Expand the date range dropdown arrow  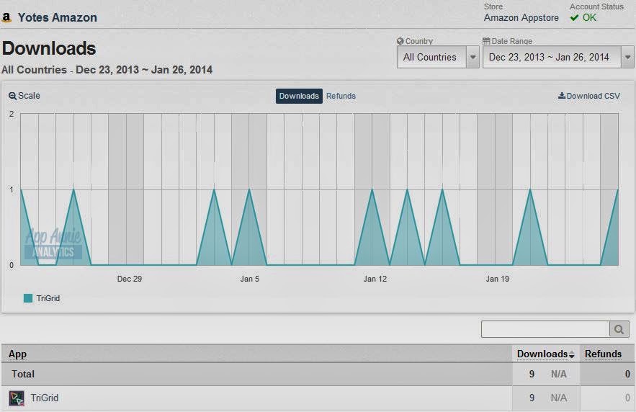[627, 57]
